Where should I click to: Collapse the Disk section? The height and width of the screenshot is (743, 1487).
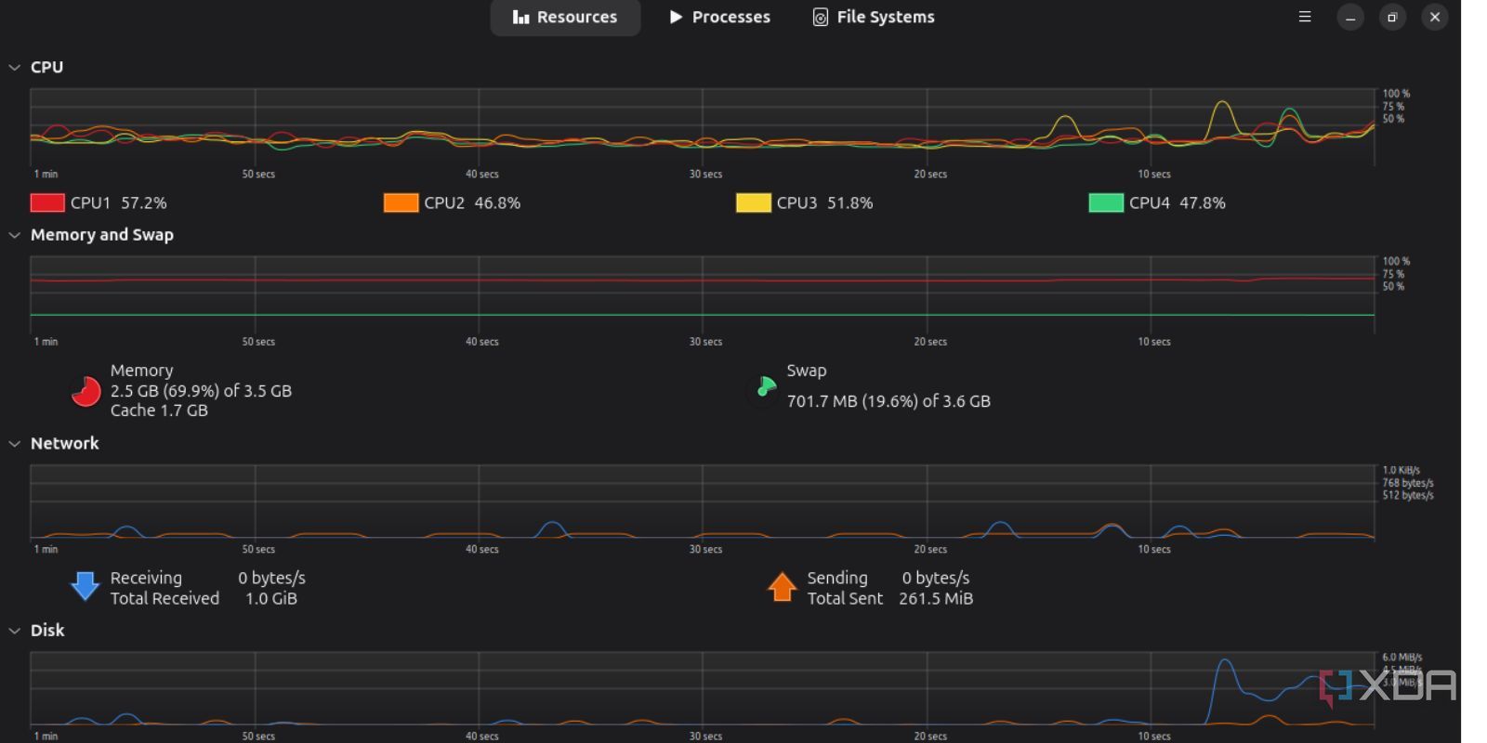coord(14,631)
